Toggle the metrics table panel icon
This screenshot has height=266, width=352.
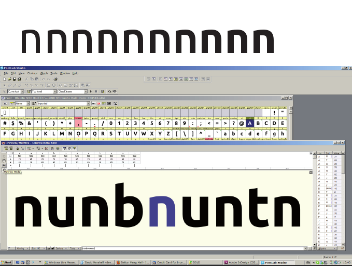click(64, 148)
